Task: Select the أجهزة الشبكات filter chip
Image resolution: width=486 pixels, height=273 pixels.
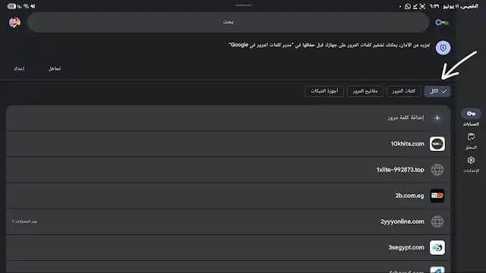Action: [x=324, y=91]
